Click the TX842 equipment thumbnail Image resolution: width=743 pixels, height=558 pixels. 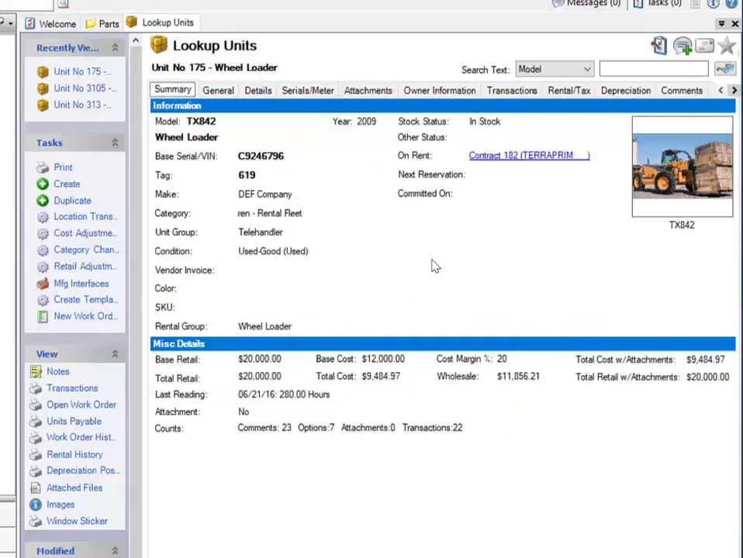click(682, 167)
